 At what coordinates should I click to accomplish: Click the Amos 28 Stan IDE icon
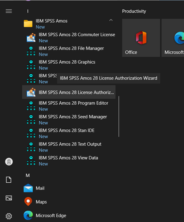pyautogui.click(x=31, y=133)
